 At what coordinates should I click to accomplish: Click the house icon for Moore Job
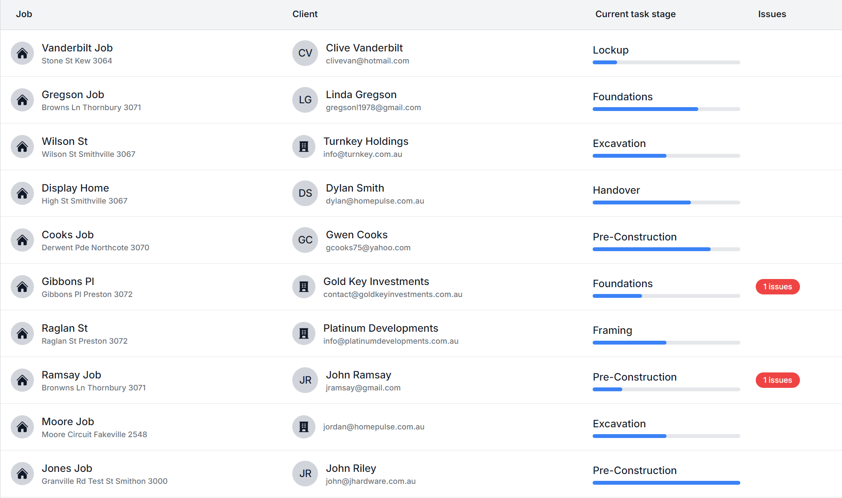pos(22,427)
